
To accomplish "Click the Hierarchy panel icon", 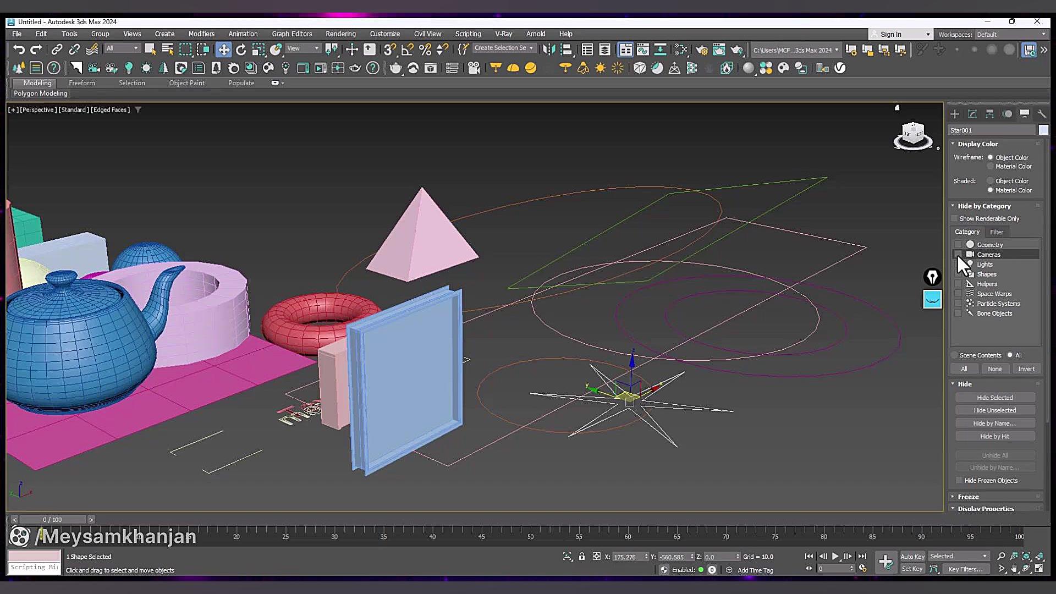I will 989,114.
